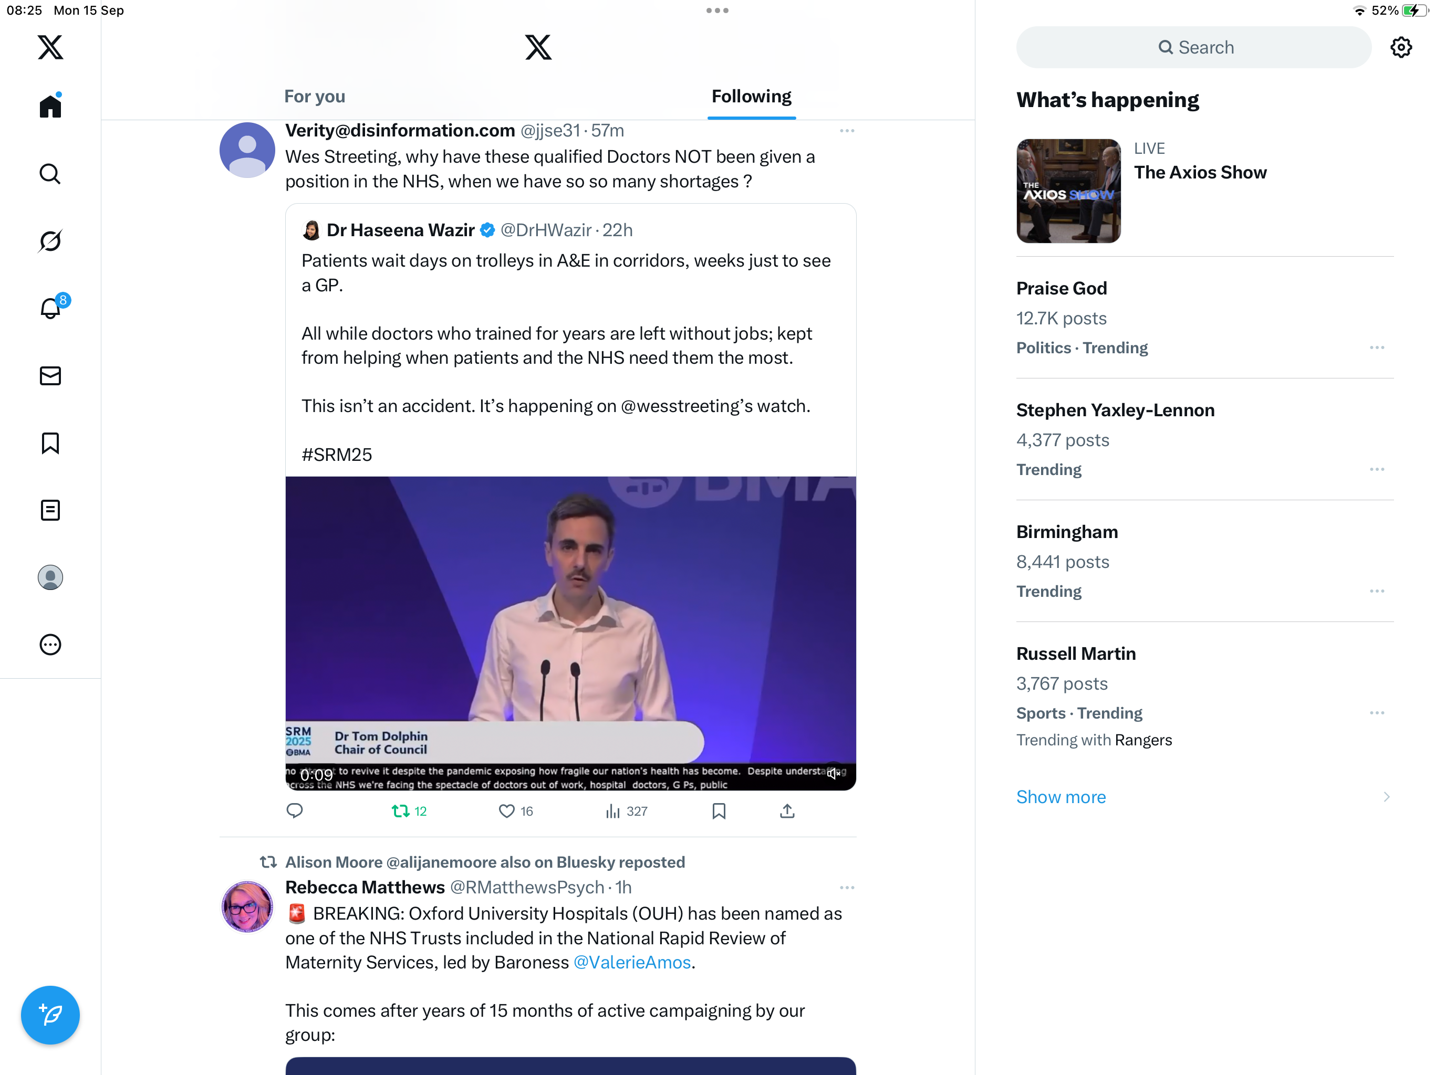This screenshot has height=1075, width=1435.
Task: Open Bookmarks in left sidebar
Action: (x=50, y=444)
